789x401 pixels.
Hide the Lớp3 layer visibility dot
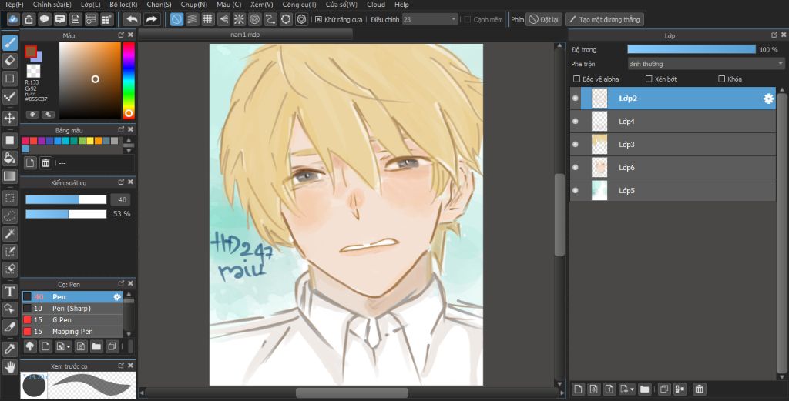tap(576, 145)
